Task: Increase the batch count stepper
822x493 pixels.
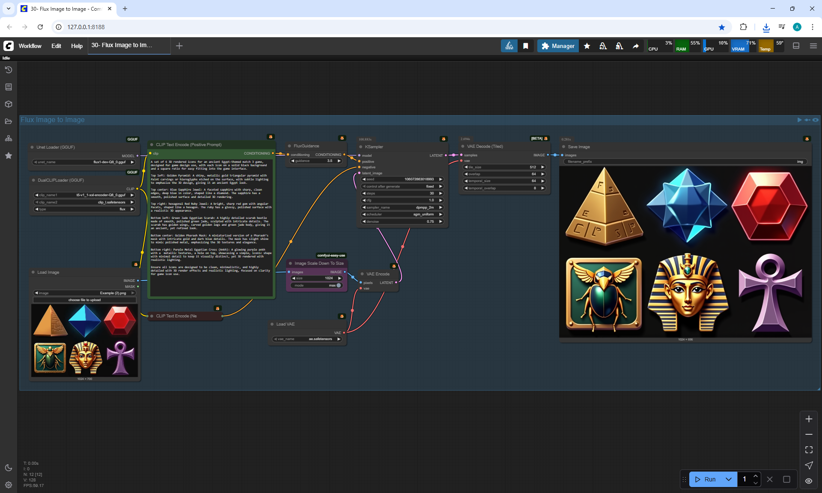Action: pos(756,476)
